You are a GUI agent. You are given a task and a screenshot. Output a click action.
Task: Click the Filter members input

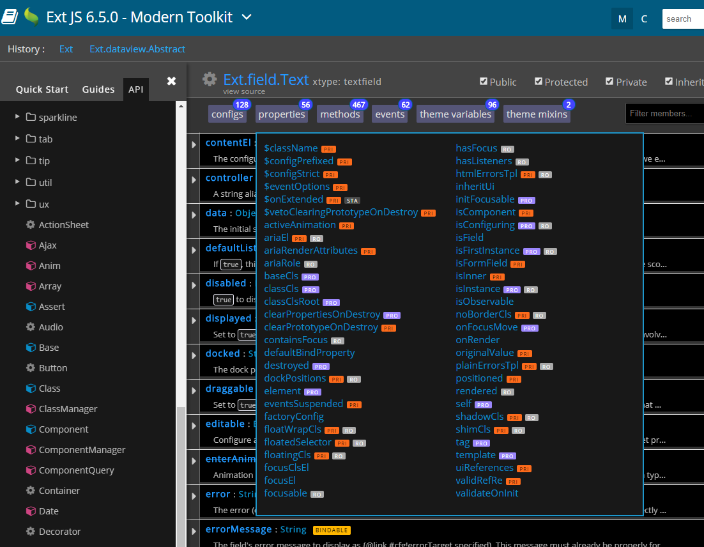pos(664,113)
